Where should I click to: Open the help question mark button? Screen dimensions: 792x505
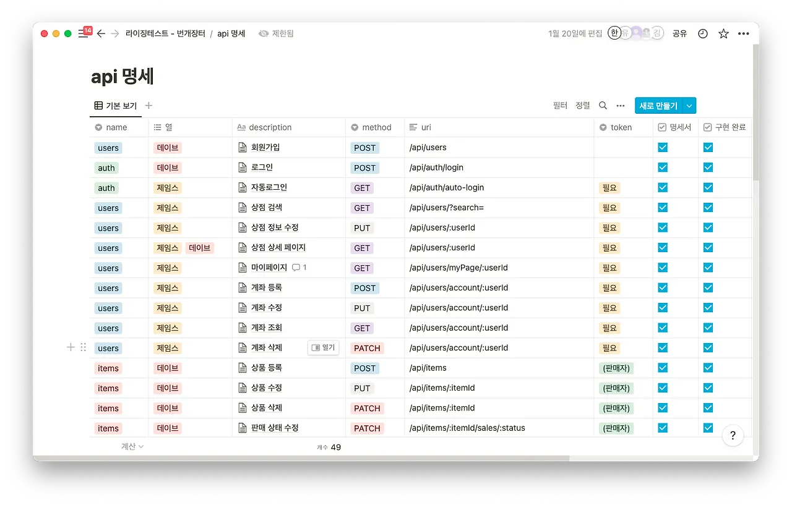tap(733, 436)
